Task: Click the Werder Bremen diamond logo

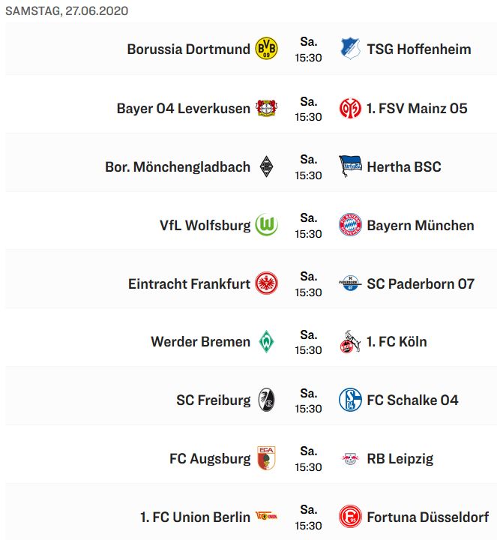Action: pos(266,342)
